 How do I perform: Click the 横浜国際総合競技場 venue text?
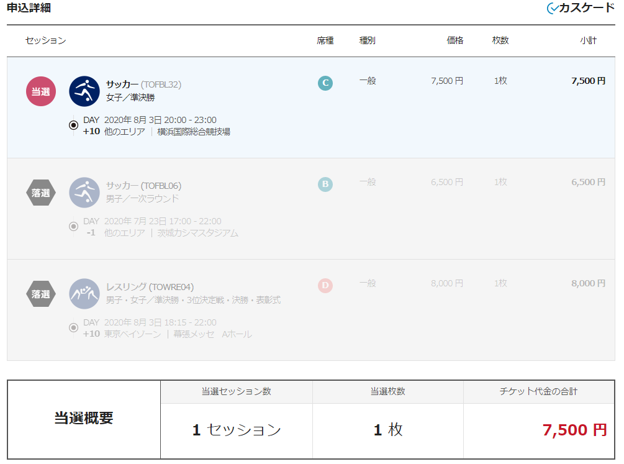tap(193, 132)
